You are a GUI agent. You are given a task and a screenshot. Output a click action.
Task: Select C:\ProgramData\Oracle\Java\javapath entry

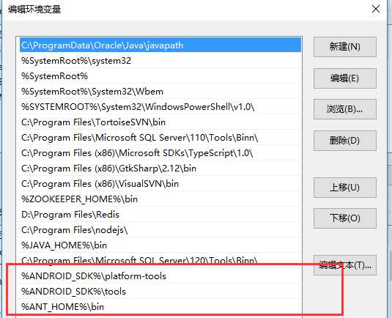160,45
